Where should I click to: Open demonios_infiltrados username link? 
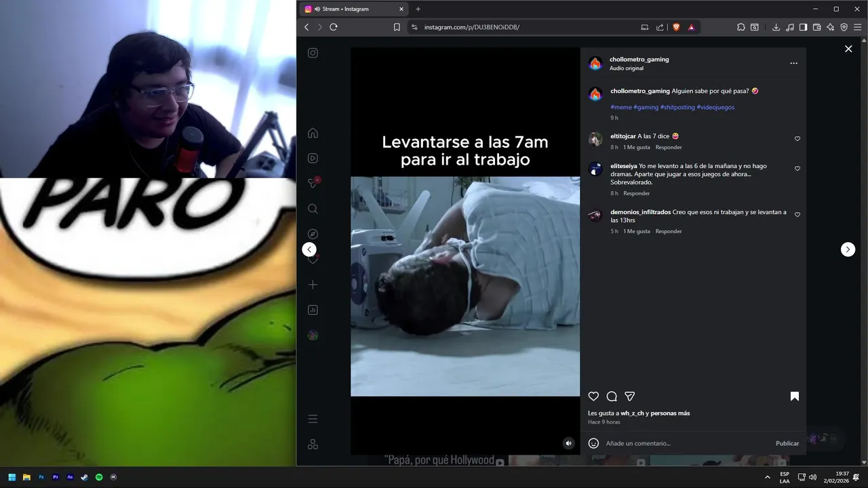[x=640, y=212]
